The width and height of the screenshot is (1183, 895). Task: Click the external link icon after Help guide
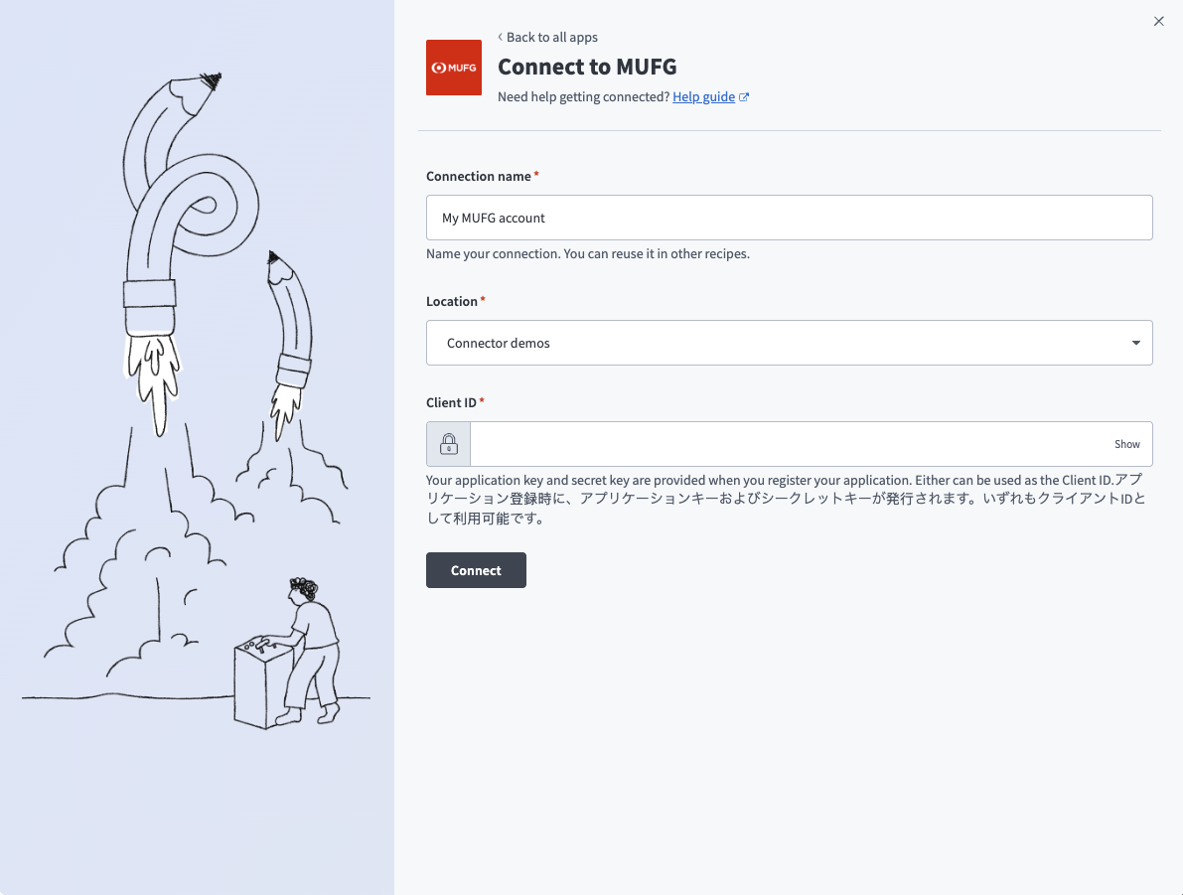[x=744, y=97]
